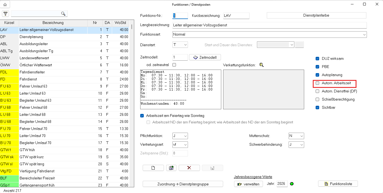Enable Autom. Dienstfrei (DF)
Screen dimensions: 383x193
[317, 91]
